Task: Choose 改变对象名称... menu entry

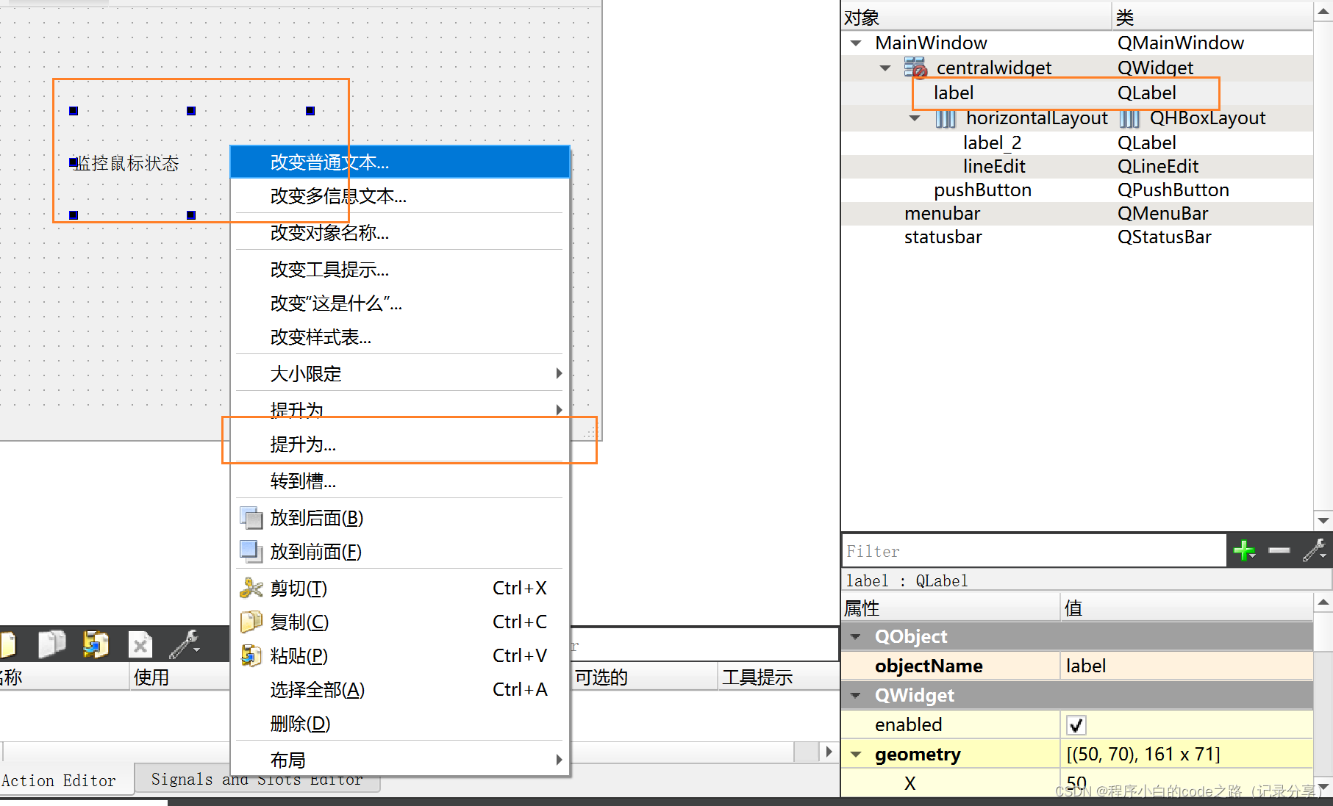Action: click(x=400, y=233)
